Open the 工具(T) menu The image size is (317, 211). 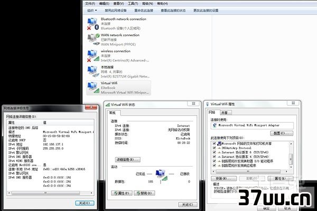(133, 4)
